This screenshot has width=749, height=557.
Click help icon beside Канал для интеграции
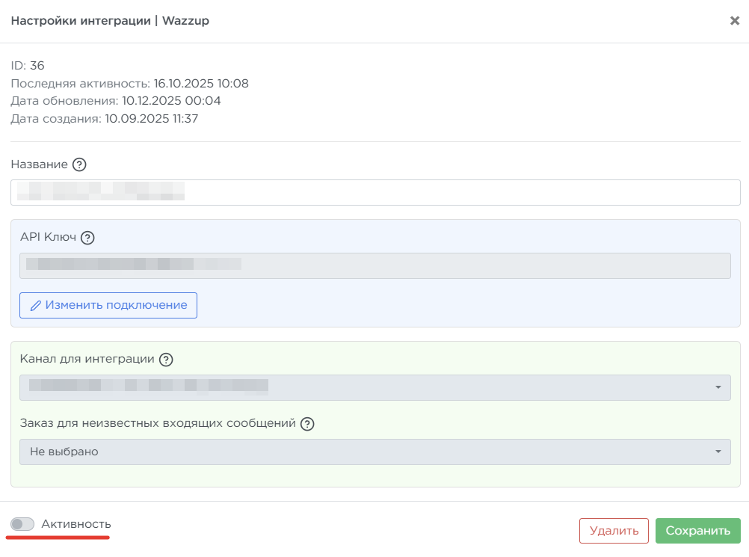[x=166, y=360]
